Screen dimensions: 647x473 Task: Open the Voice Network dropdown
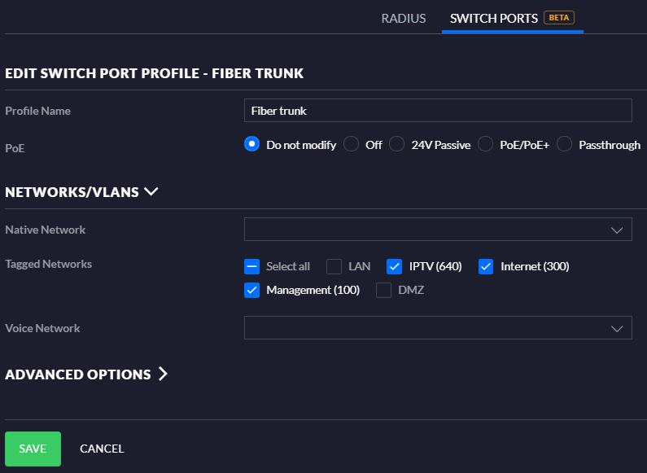[x=438, y=327]
